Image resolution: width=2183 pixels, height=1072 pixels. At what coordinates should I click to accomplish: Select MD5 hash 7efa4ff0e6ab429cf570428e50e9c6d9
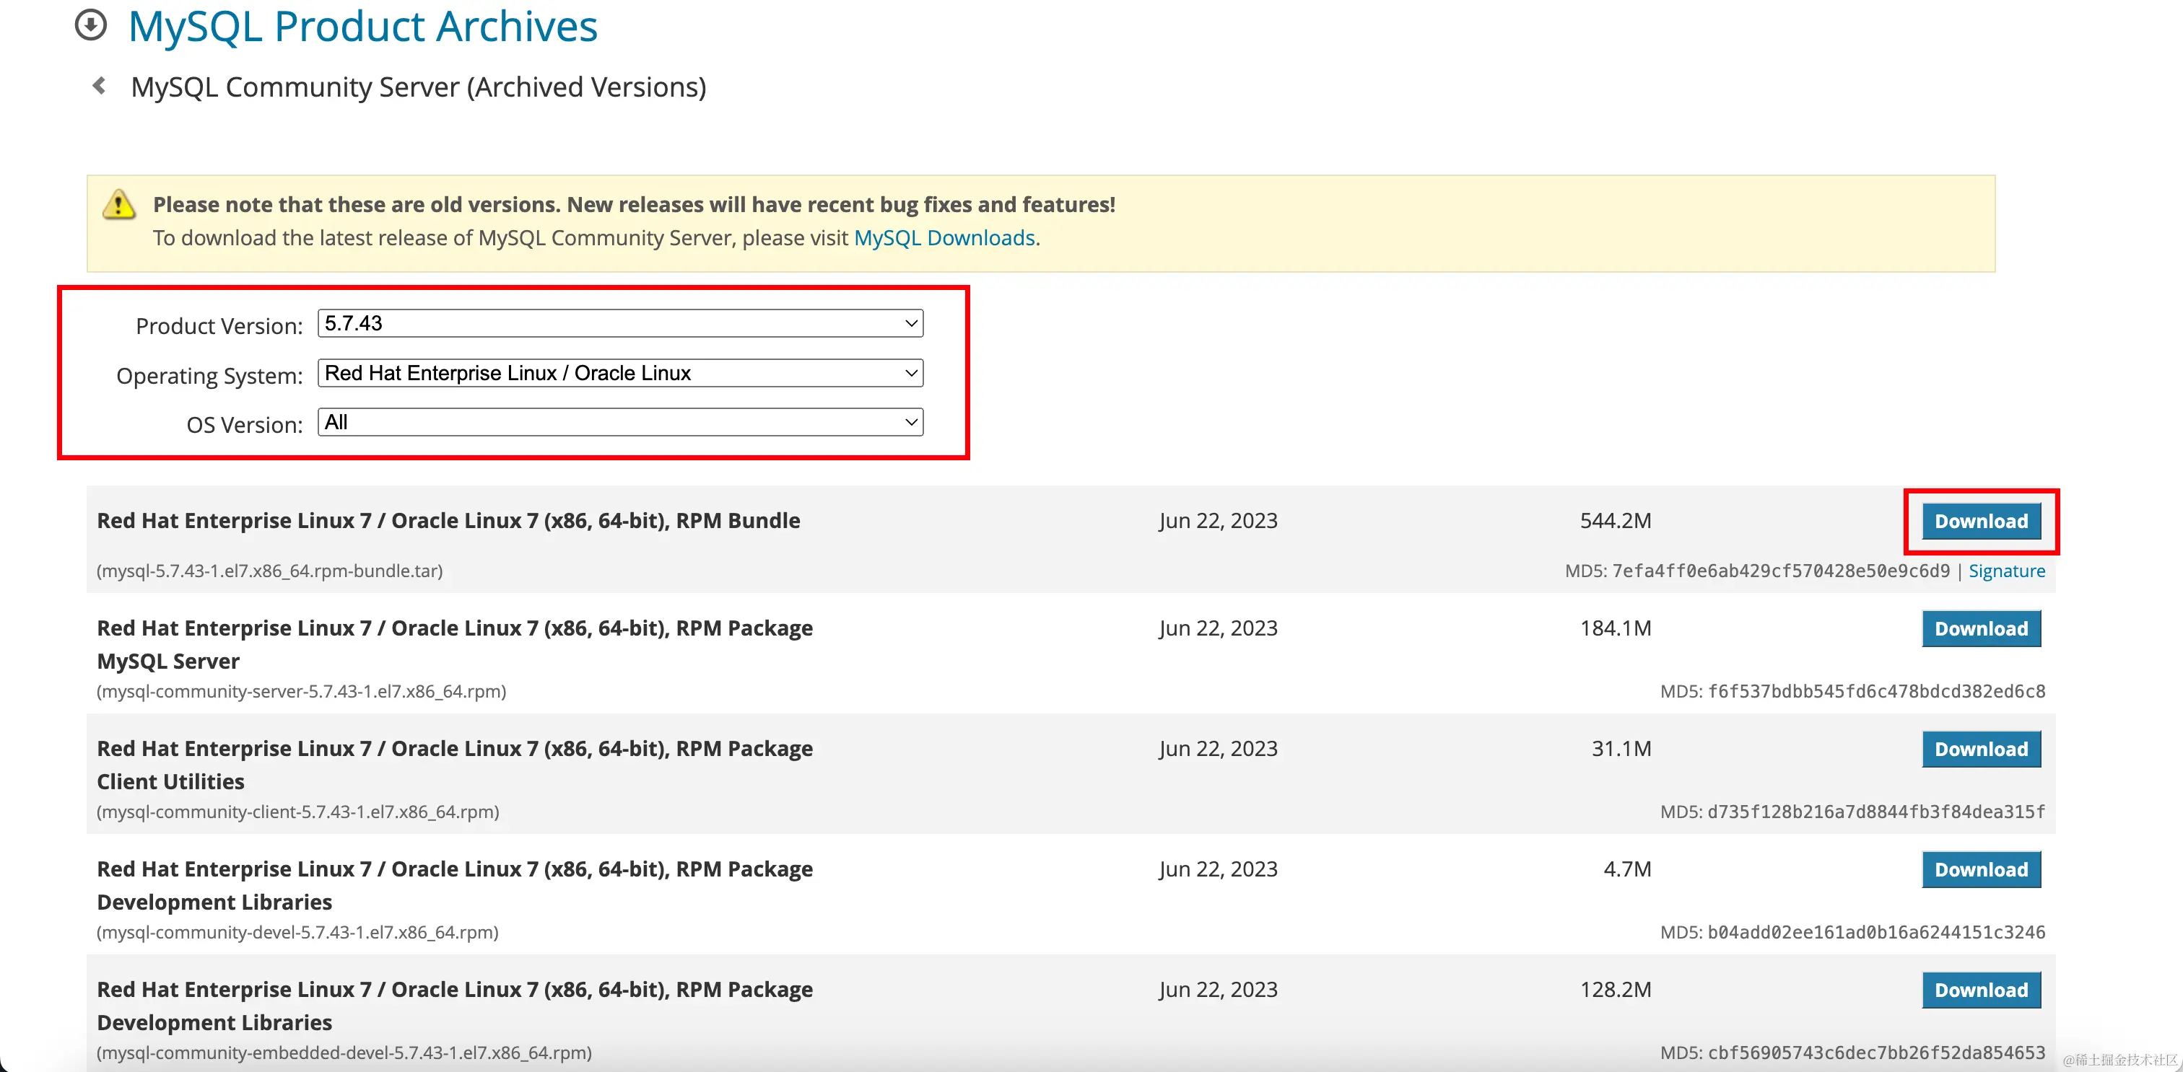[x=1780, y=571]
